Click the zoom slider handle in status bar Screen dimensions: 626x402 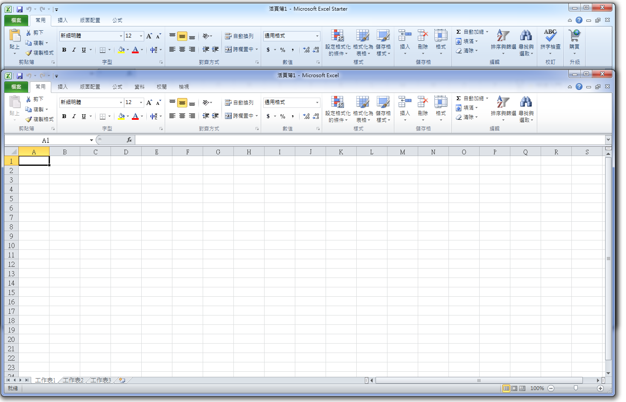coord(576,388)
